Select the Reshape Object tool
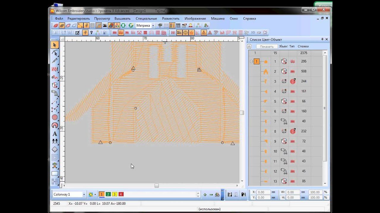The height and width of the screenshot is (213, 380). pos(55,53)
